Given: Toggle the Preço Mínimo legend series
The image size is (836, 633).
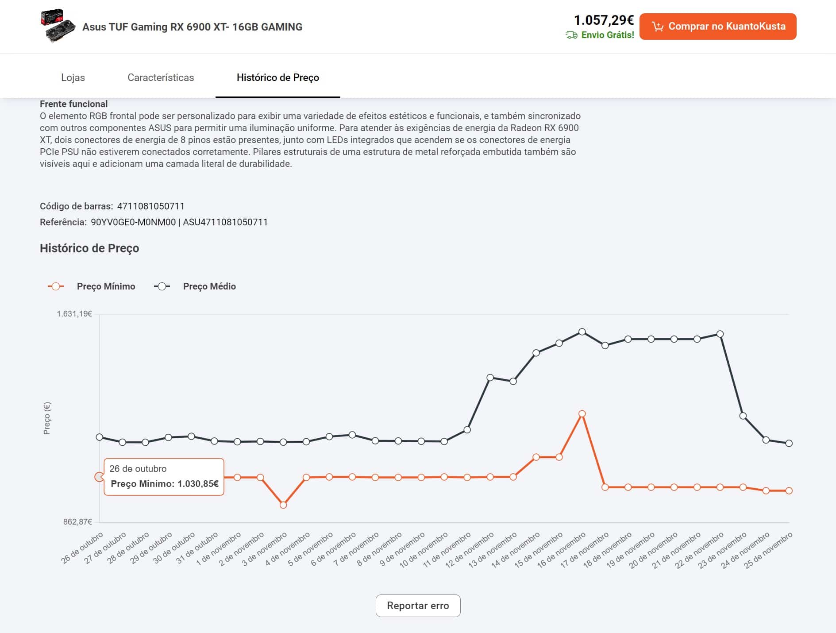Looking at the screenshot, I should [91, 286].
